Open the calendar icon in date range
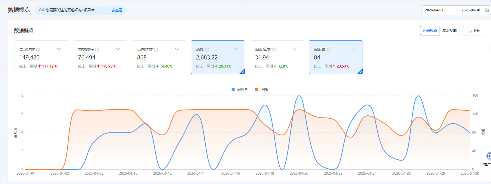Viewport: 491px width, 184px height. 487,10
